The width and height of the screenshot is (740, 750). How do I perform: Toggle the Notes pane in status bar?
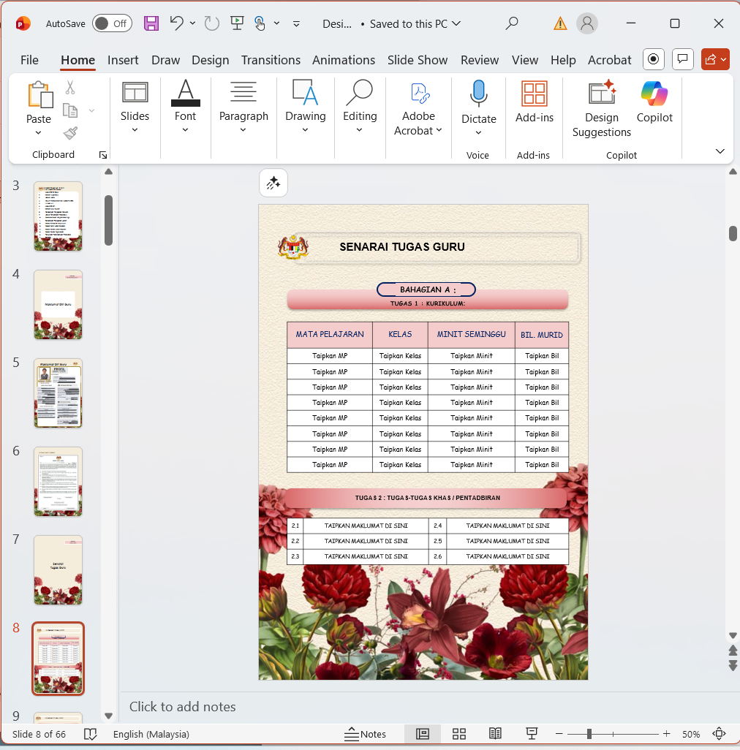pyautogui.click(x=366, y=734)
